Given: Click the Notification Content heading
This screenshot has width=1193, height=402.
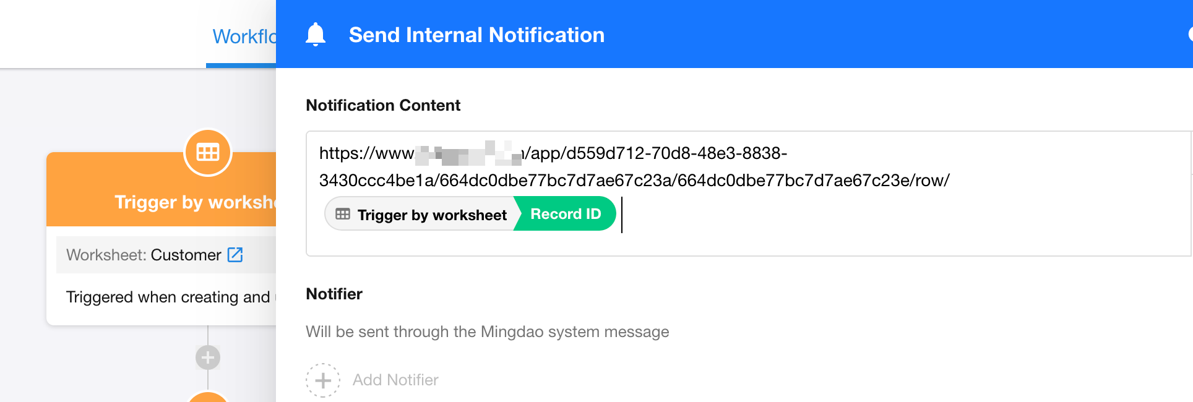Looking at the screenshot, I should 383,105.
